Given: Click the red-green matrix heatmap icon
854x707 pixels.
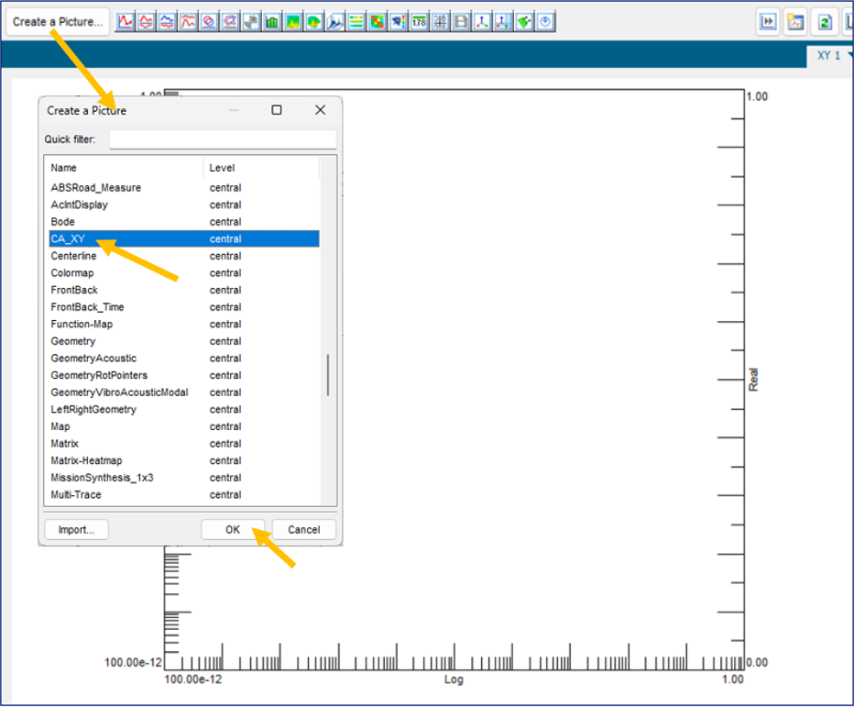Looking at the screenshot, I should tap(377, 22).
